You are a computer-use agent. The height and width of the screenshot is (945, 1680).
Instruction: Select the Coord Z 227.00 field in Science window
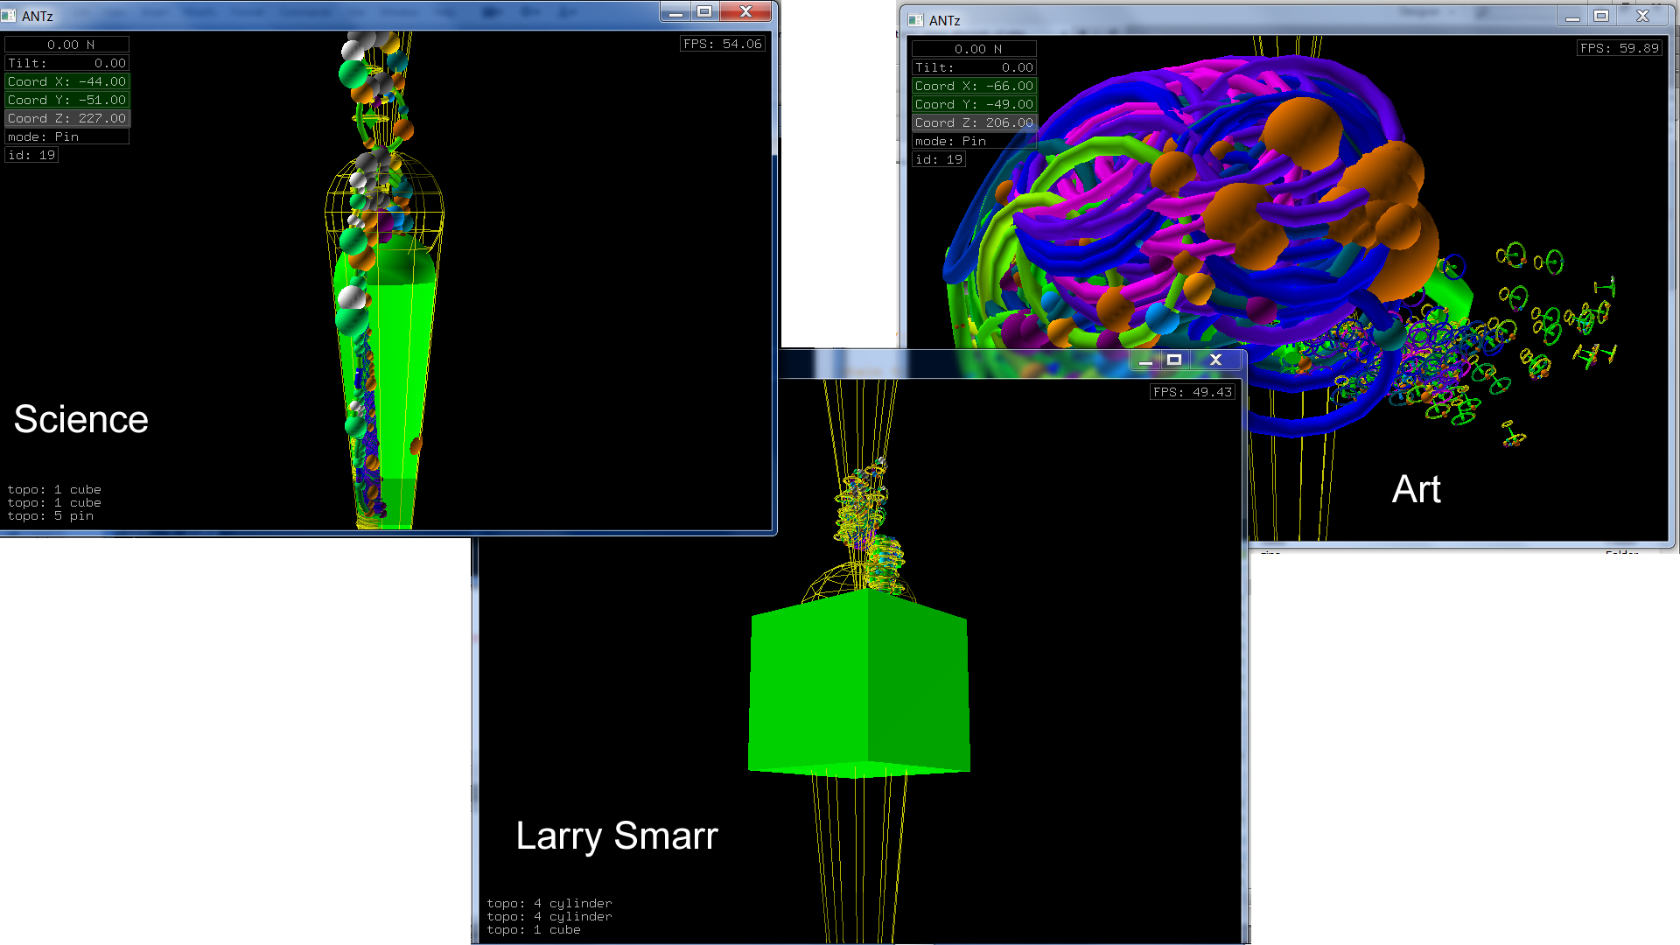66,118
